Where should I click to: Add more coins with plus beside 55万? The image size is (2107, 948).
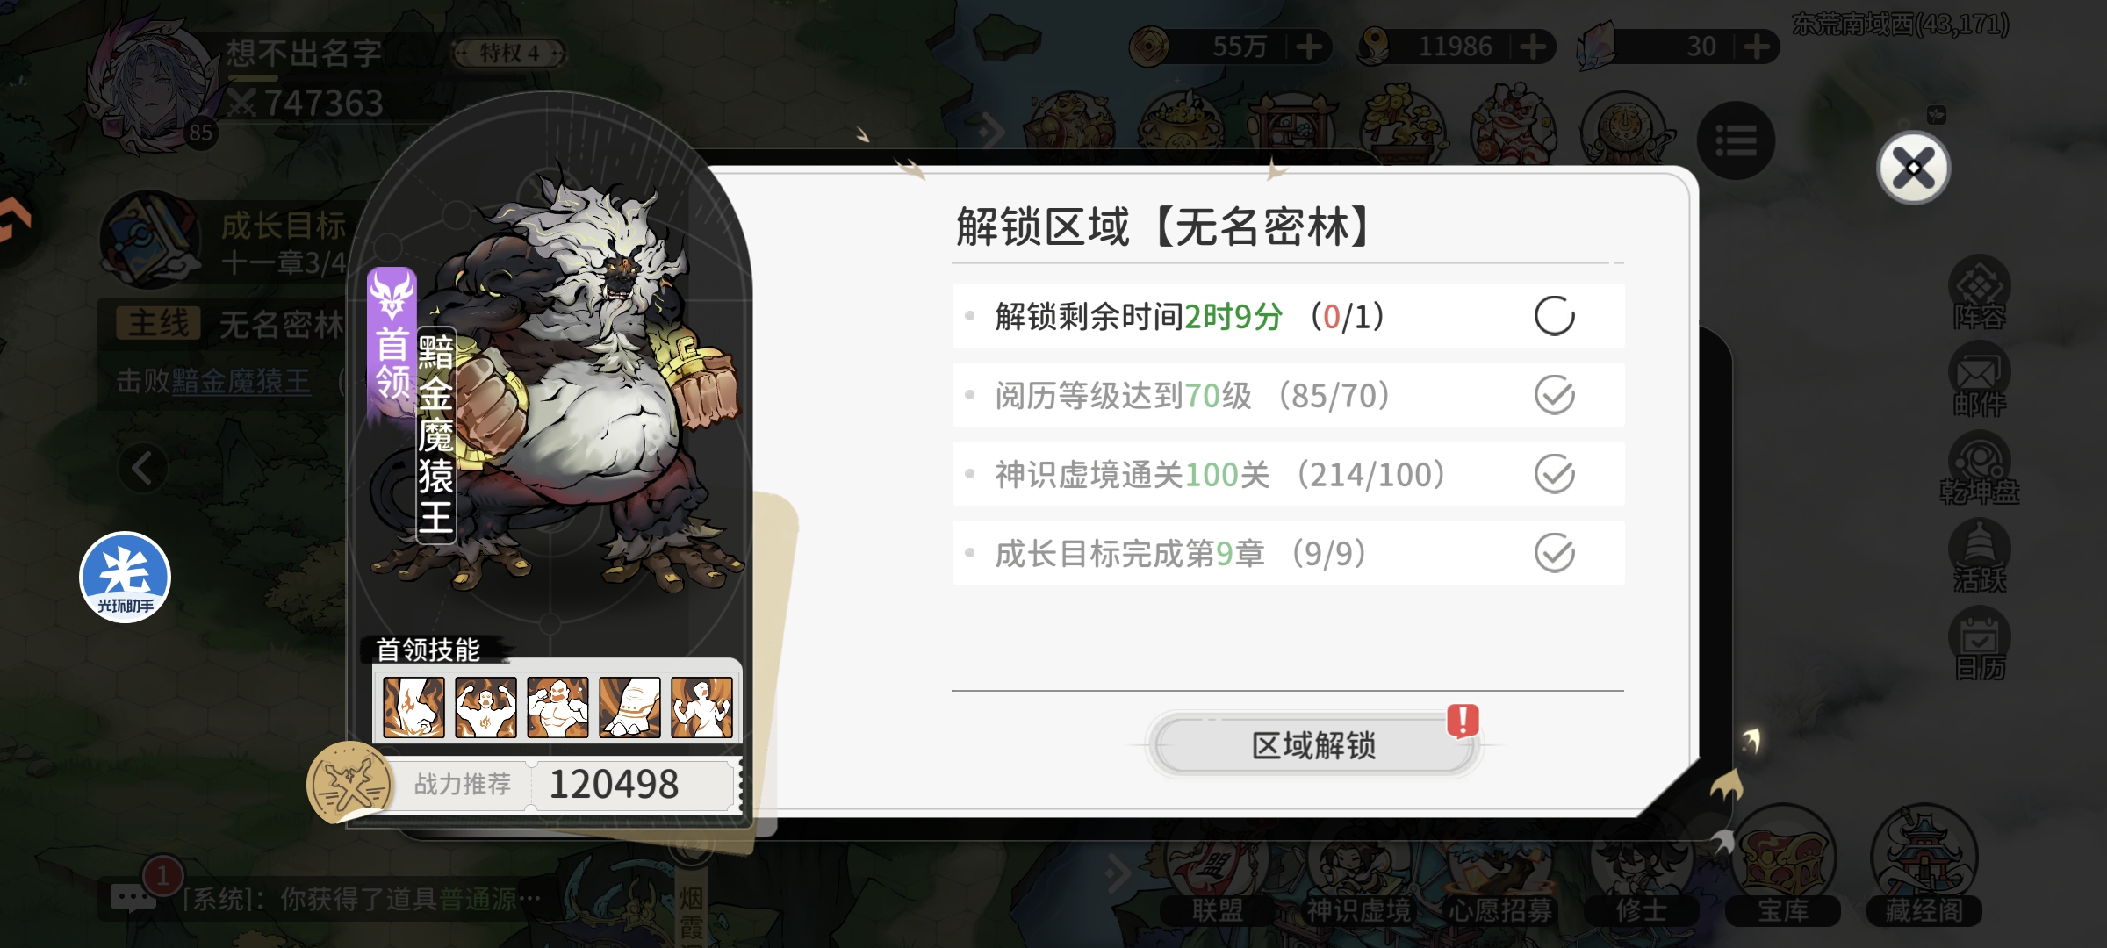click(x=1309, y=47)
